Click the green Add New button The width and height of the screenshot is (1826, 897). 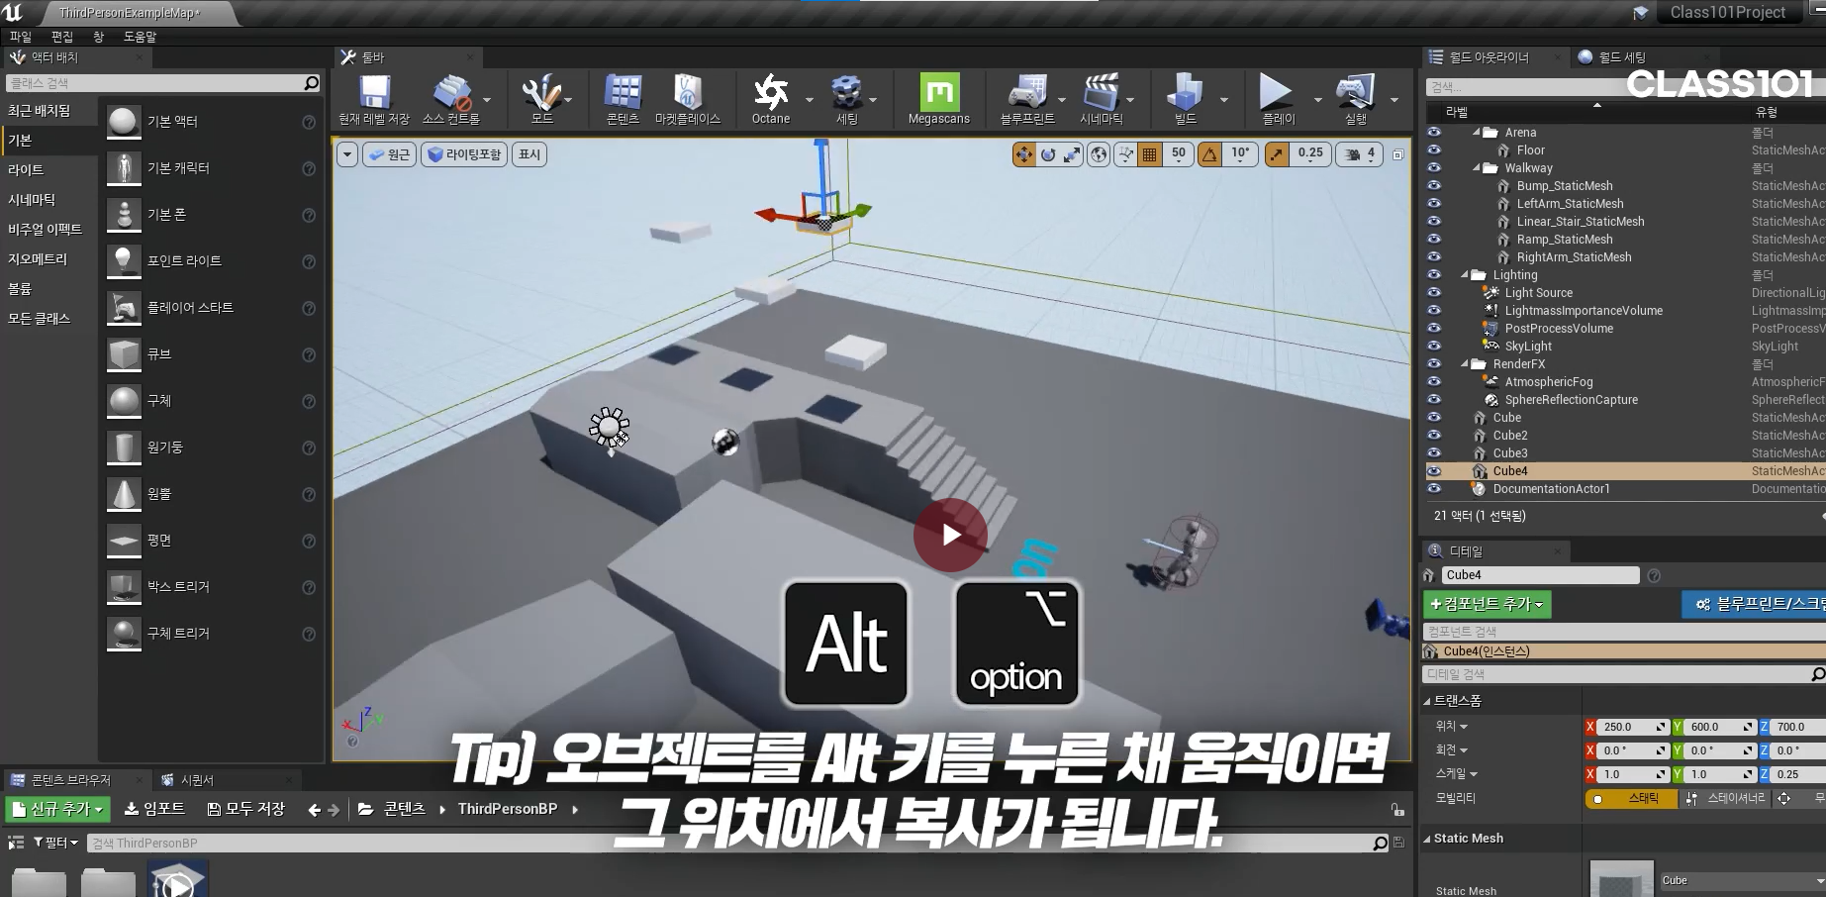57,809
